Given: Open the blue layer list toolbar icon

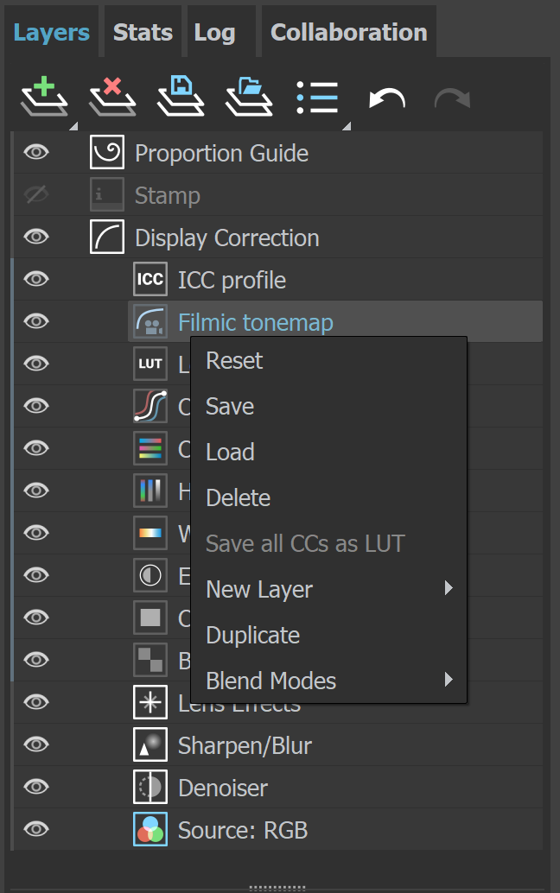Looking at the screenshot, I should 317,96.
